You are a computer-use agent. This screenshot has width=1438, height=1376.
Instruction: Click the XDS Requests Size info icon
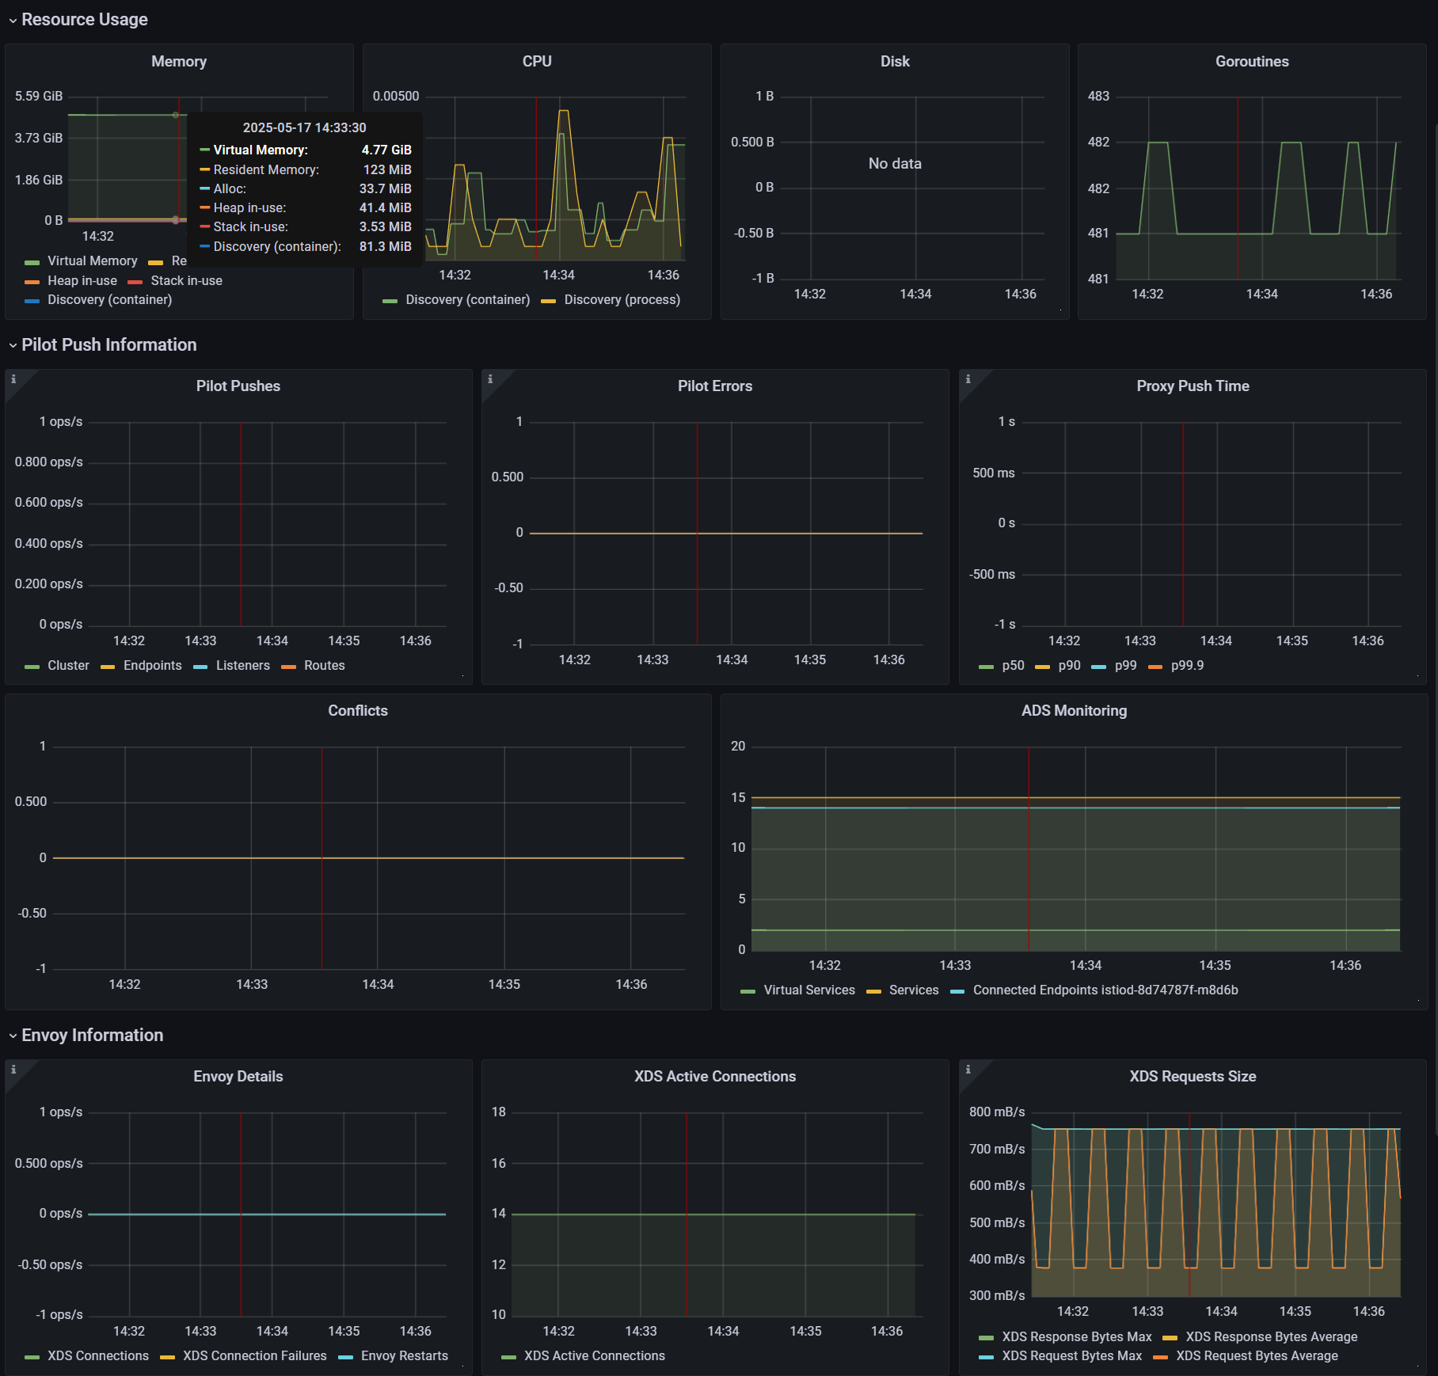click(x=968, y=1070)
